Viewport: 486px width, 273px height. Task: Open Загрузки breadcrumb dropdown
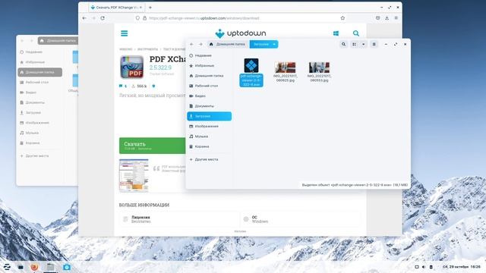click(274, 44)
